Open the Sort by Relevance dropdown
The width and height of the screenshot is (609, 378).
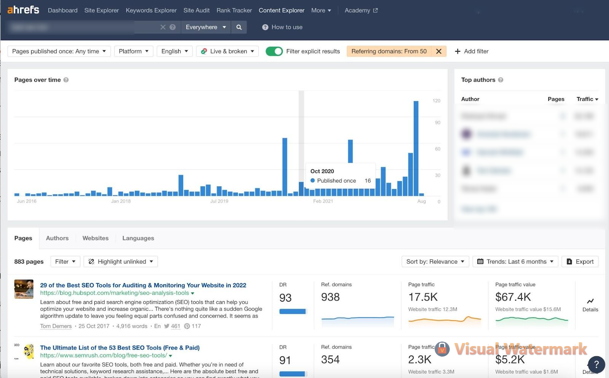click(435, 262)
